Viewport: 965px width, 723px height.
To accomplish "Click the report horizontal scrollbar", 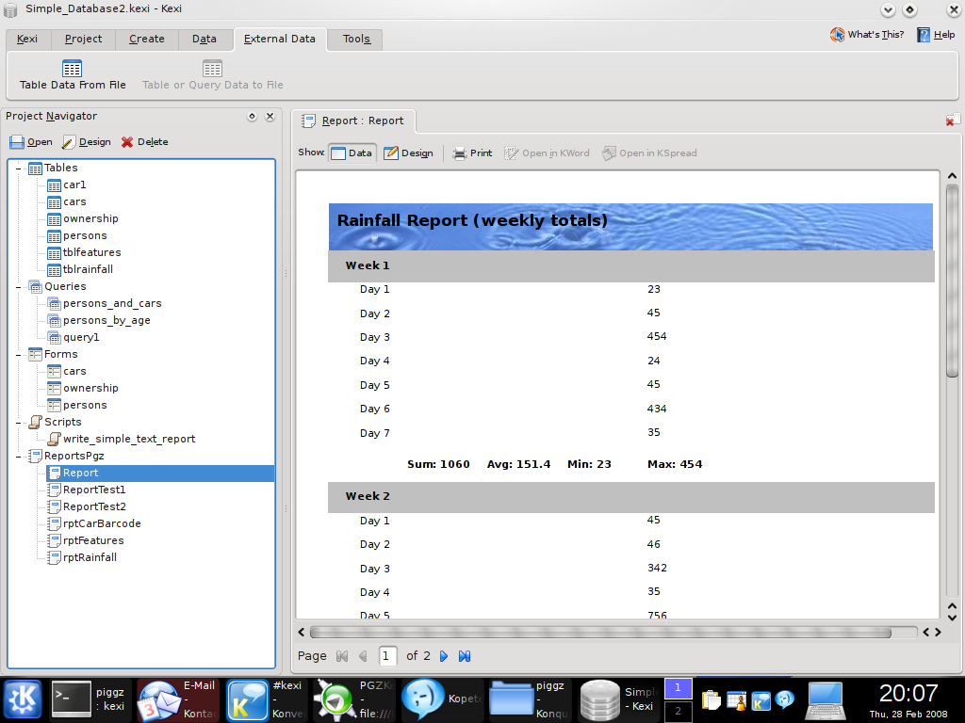I will coord(600,633).
